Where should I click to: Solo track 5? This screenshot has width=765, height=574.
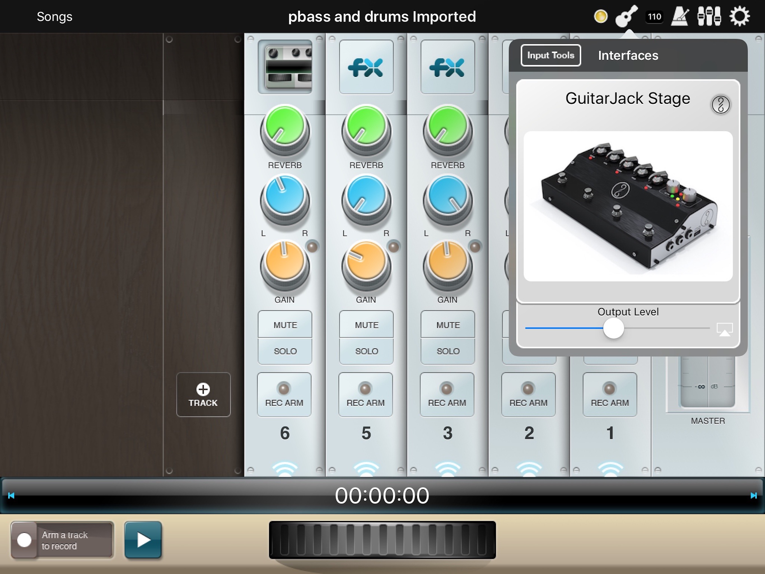point(366,351)
